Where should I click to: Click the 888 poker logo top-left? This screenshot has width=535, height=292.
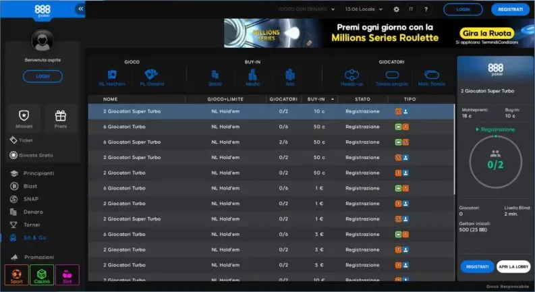pyautogui.click(x=43, y=11)
